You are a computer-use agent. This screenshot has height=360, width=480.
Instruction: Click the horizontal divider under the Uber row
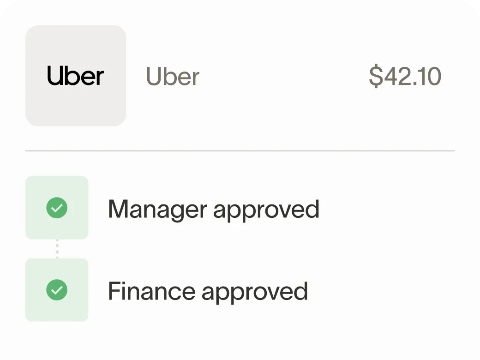[x=240, y=151]
